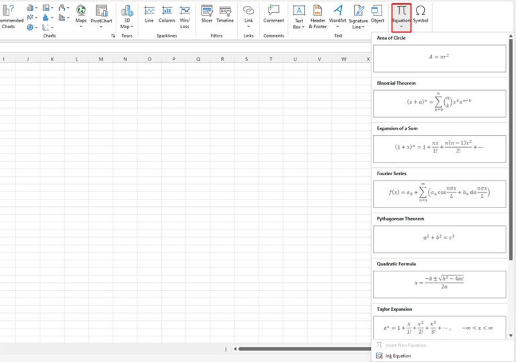The height and width of the screenshot is (362, 516).
Task: Click the equation gallery scroll down arrow
Action: pyautogui.click(x=511, y=336)
